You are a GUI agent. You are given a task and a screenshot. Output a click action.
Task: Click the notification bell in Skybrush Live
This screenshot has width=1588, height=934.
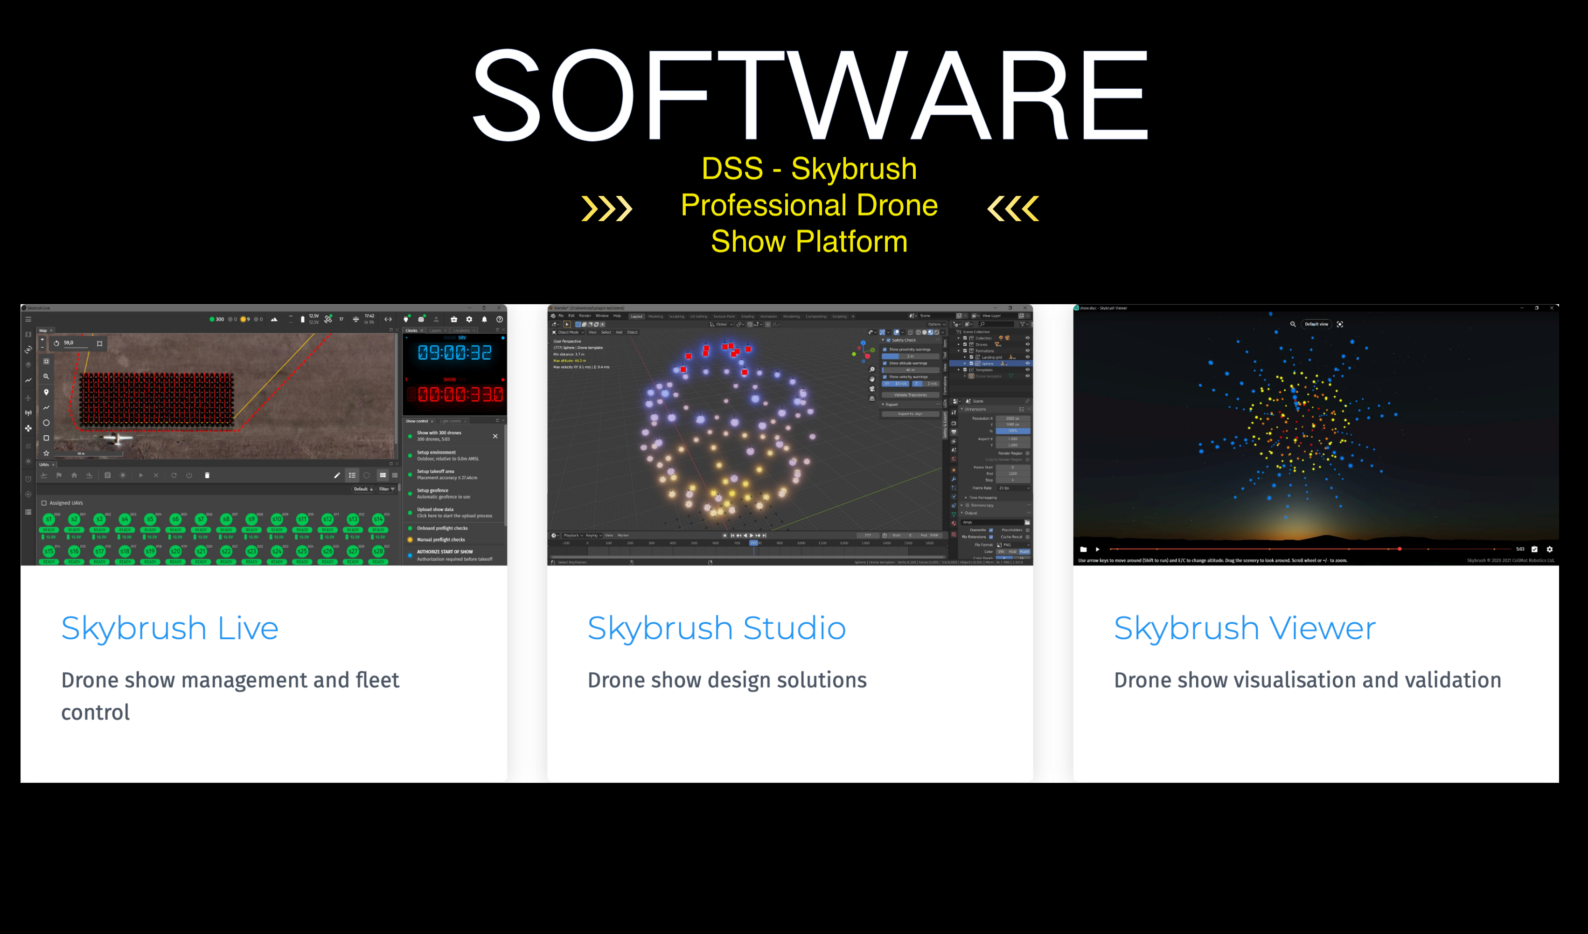[484, 320]
